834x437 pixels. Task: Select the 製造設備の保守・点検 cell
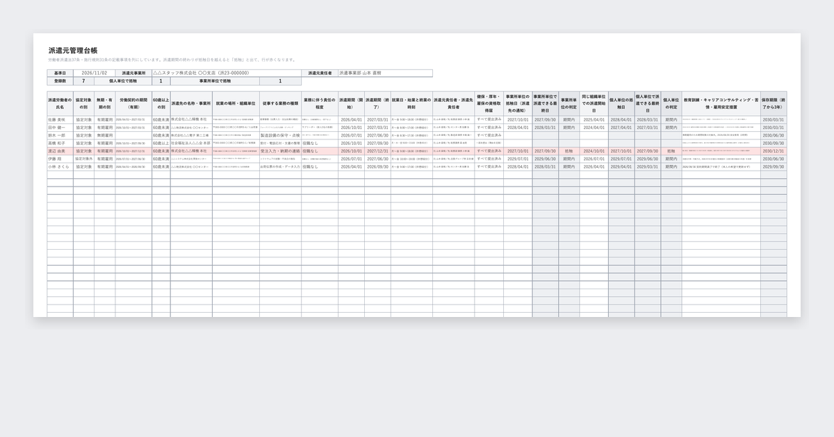coord(280,135)
